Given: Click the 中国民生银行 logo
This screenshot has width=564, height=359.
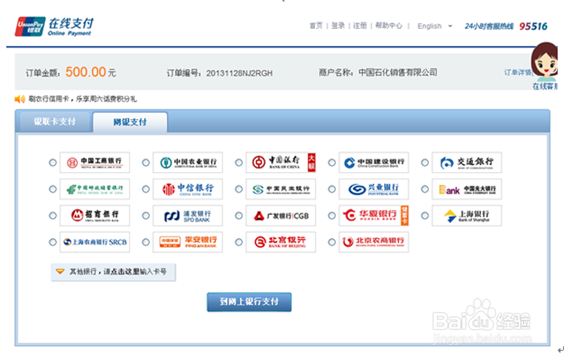Looking at the screenshot, I should tap(281, 189).
